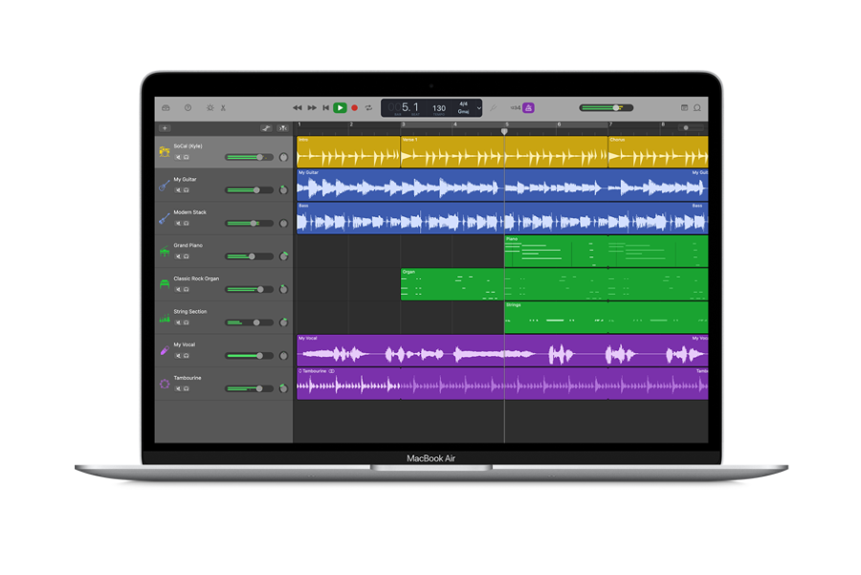
Task: Select the Grand Piano track icon
Action: 165,252
